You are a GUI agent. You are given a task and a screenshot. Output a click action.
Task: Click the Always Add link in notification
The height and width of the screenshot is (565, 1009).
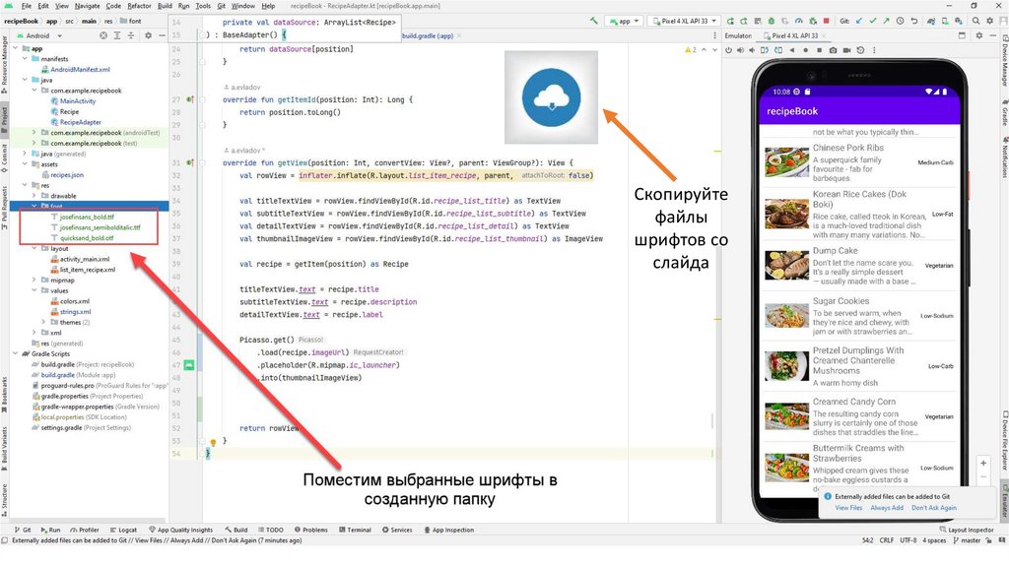pyautogui.click(x=886, y=508)
